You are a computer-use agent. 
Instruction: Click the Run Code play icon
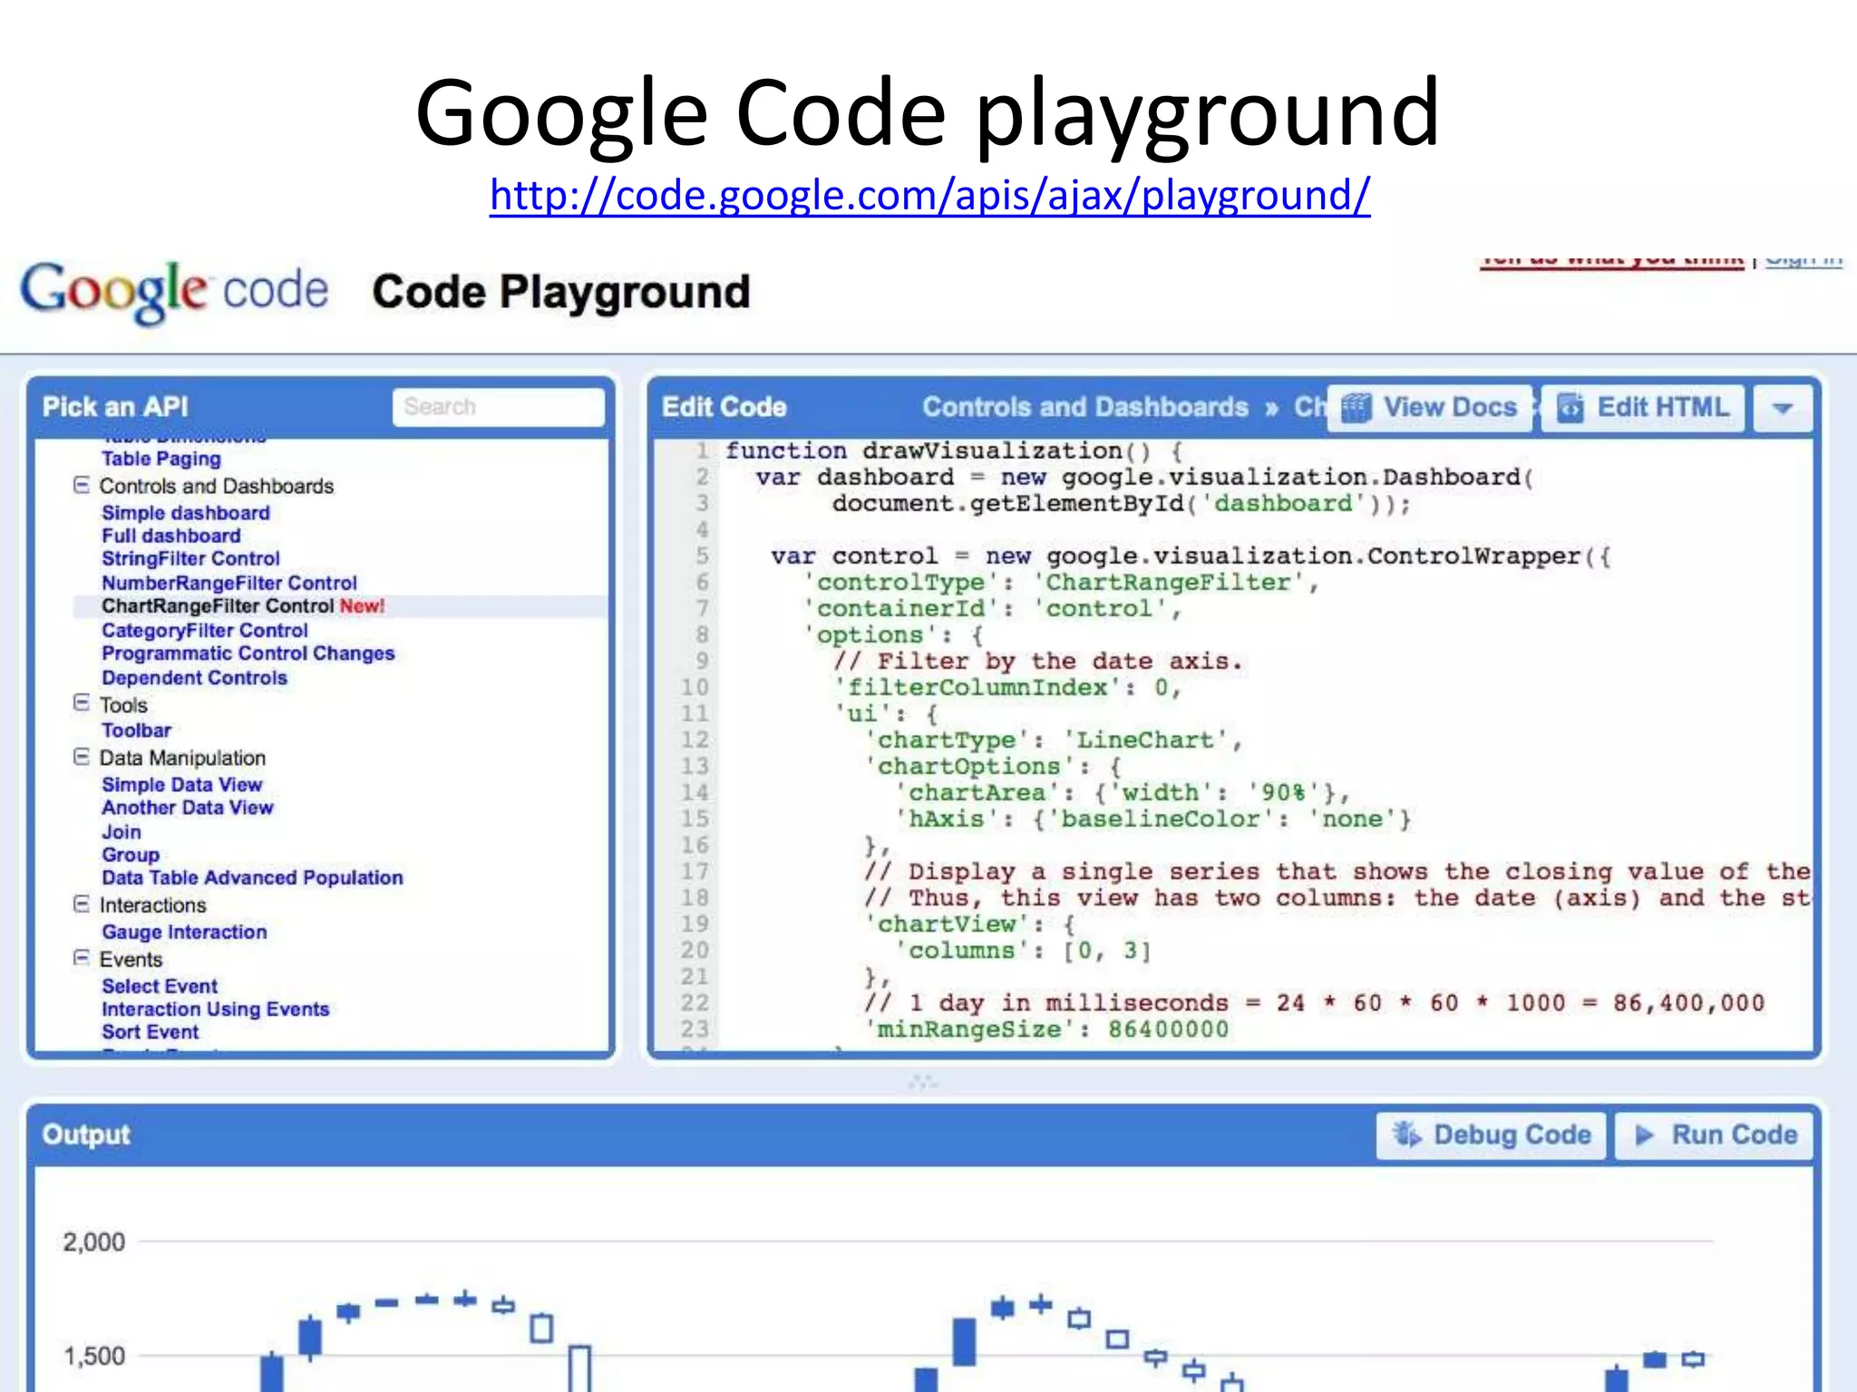1645,1135
